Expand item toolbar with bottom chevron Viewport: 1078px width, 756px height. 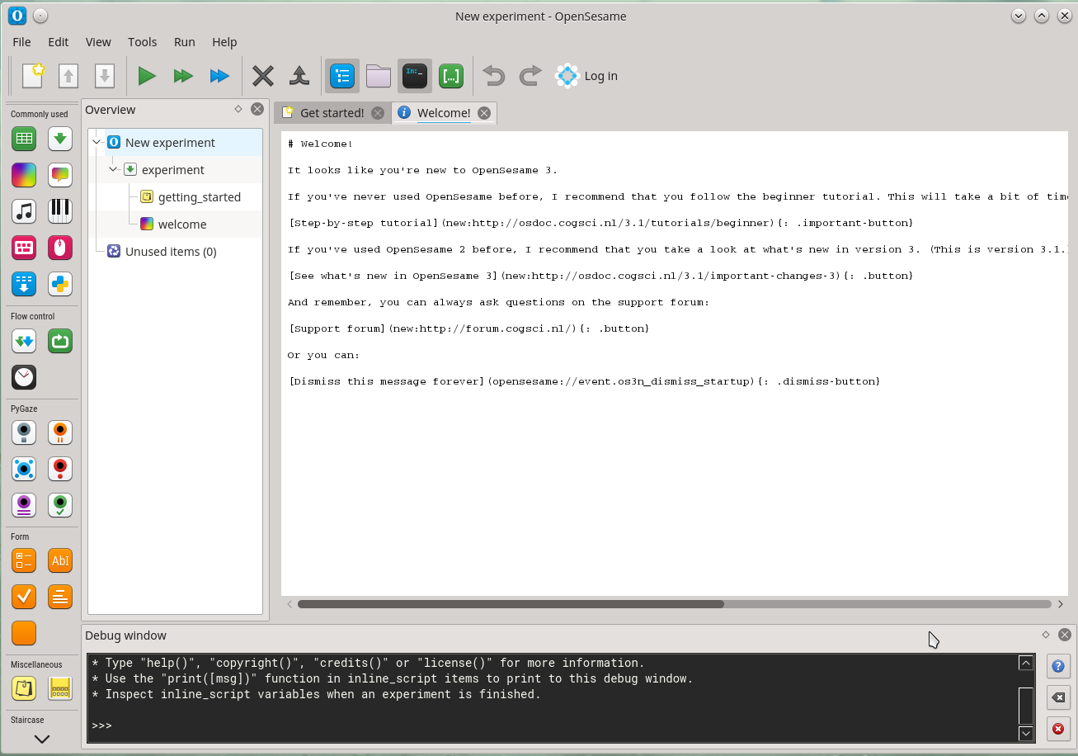coord(42,739)
